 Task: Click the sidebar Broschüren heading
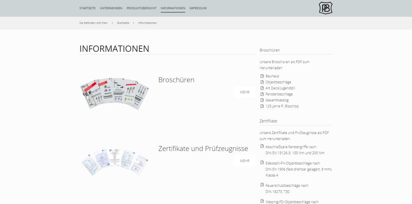(x=270, y=50)
